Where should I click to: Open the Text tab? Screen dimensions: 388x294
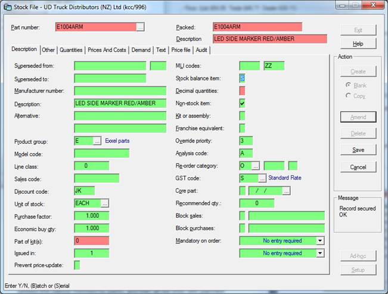point(161,50)
